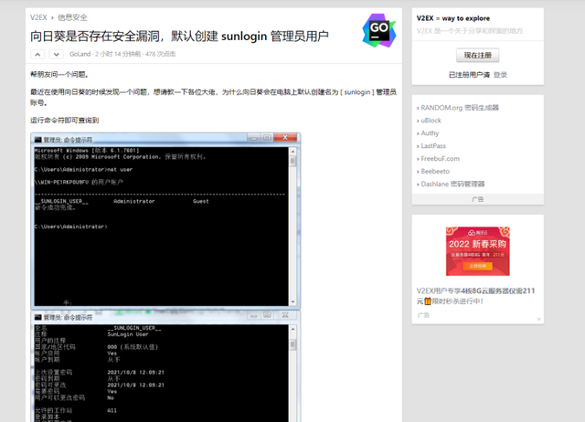Open the Dashlane 密码管理器 link

452,184
